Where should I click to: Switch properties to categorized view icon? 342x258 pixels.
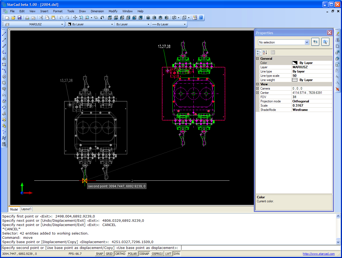pyautogui.click(x=259, y=53)
